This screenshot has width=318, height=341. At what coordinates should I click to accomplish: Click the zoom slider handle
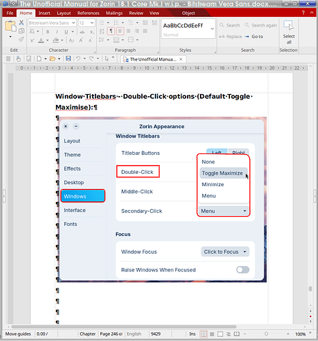266,334
